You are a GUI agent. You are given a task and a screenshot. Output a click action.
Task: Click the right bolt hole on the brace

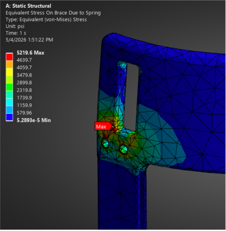click(123, 149)
